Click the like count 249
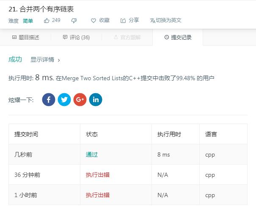The height and width of the screenshot is (222, 256). 56,20
